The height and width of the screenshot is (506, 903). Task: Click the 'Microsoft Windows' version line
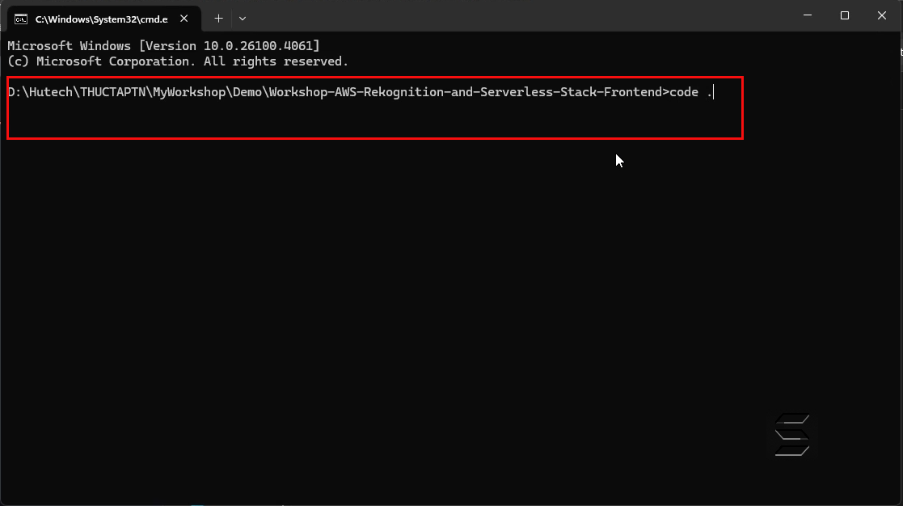(163, 45)
